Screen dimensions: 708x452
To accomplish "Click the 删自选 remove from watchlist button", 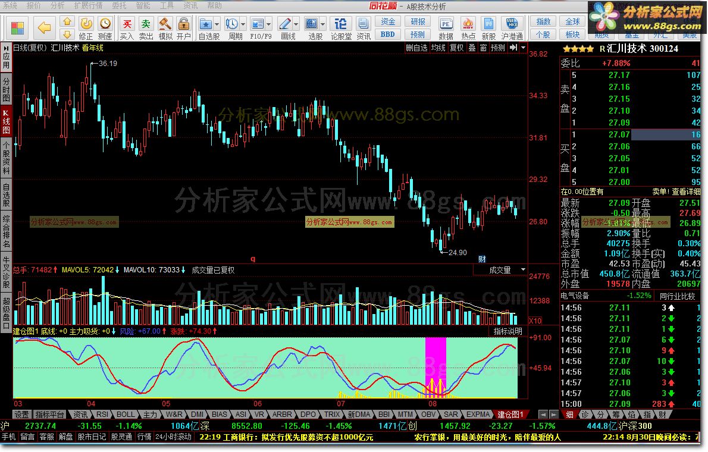I will 416,48.
